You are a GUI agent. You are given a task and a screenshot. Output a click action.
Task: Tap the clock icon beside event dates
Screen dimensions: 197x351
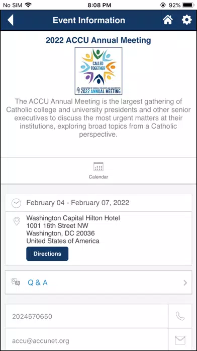pos(16,203)
